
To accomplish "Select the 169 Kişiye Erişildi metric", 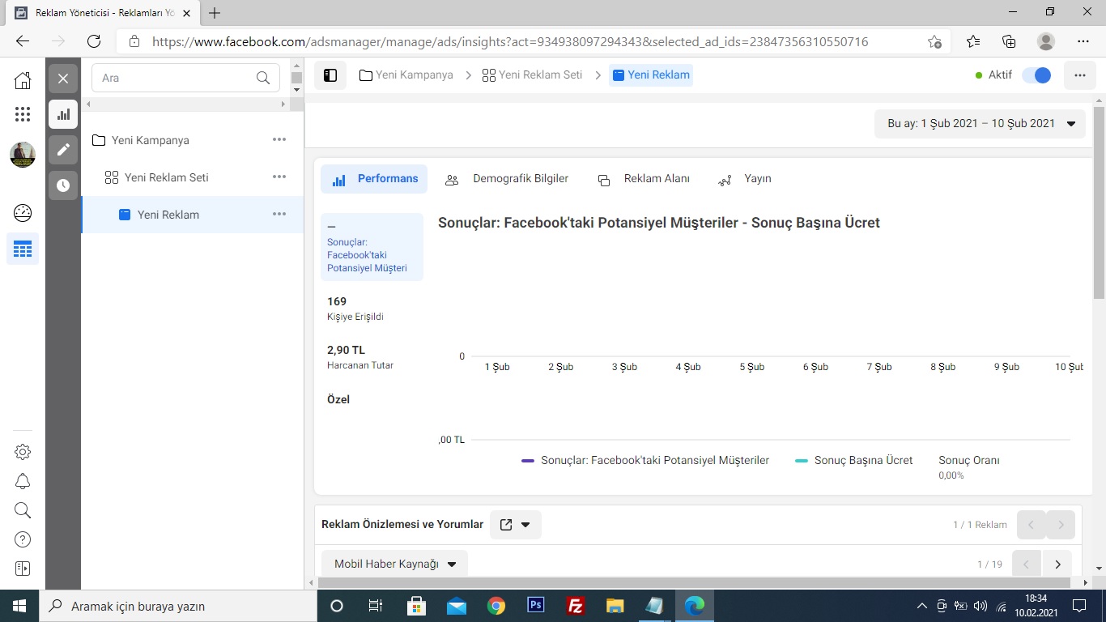I will [355, 309].
